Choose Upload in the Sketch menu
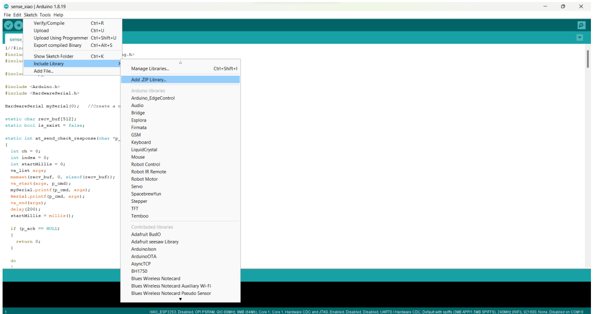 pyautogui.click(x=73, y=31)
